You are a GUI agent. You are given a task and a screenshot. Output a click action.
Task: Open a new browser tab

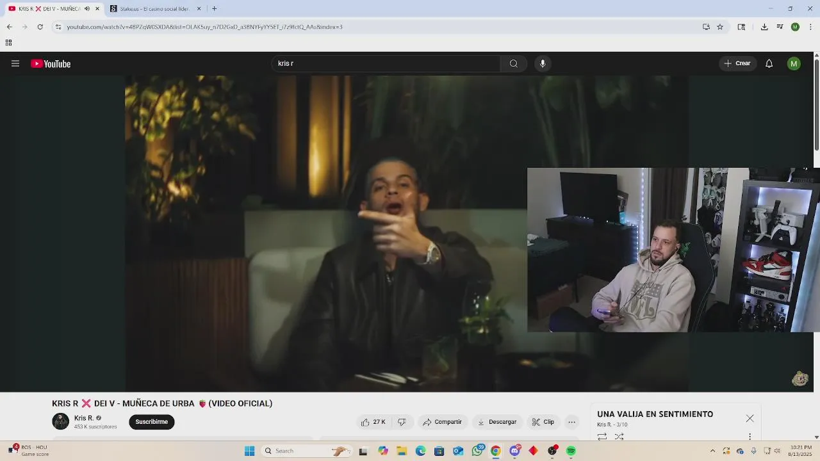coord(214,8)
